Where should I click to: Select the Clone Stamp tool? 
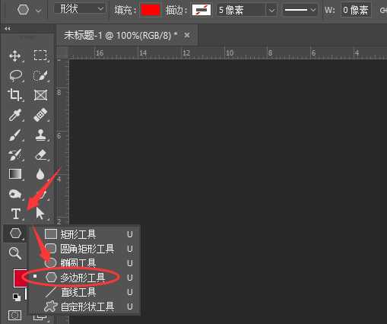(40, 135)
